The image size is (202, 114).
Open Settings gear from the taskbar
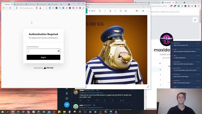pyautogui.click(x=95, y=112)
